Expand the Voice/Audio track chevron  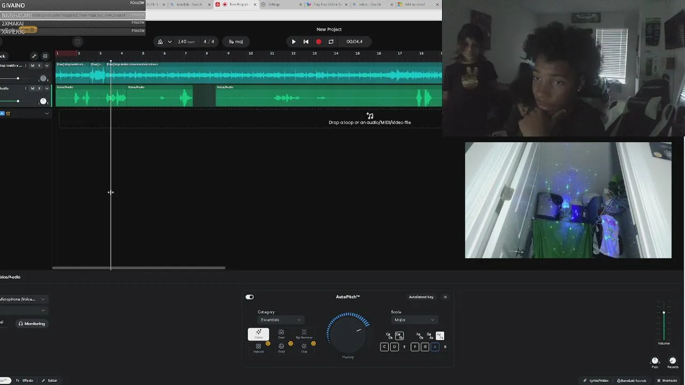tap(47, 88)
